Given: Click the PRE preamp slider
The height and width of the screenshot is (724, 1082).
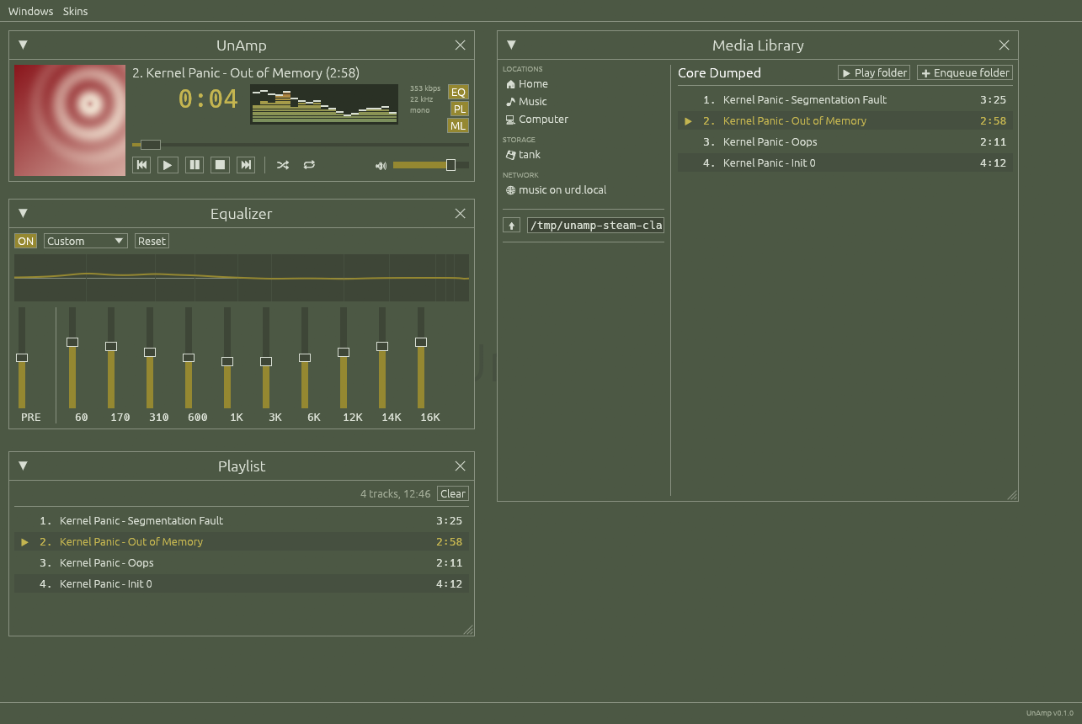Looking at the screenshot, I should pos(22,358).
